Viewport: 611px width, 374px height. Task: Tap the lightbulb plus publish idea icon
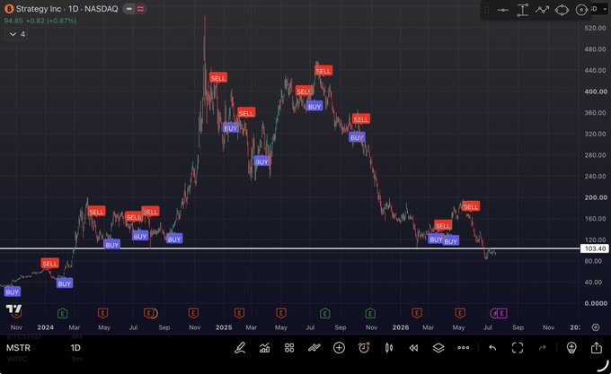571,348
